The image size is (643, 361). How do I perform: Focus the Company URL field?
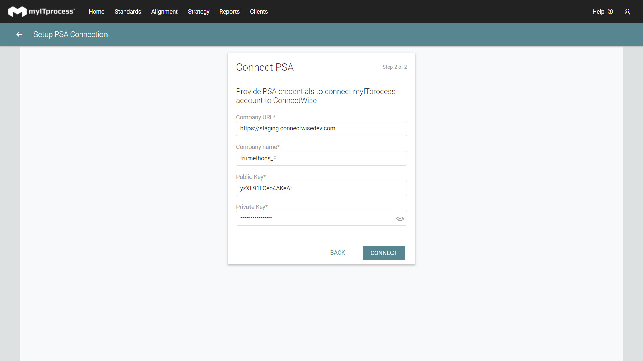pos(321,128)
